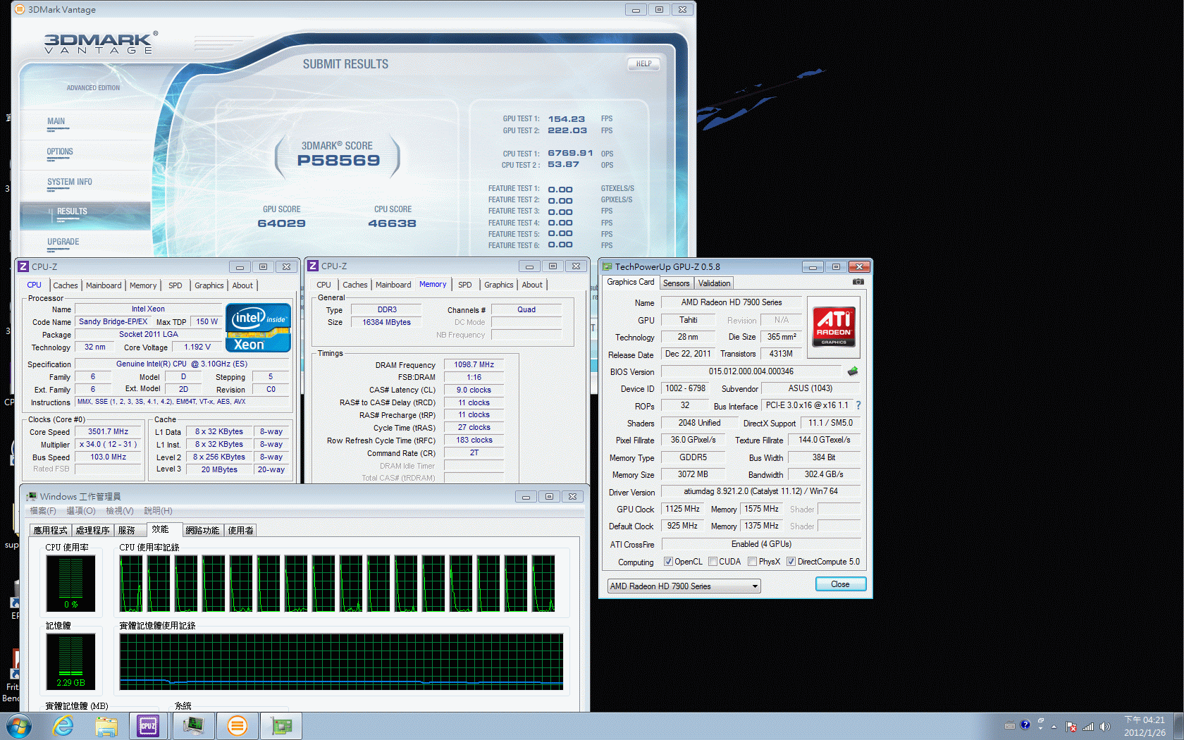Click the DRAM Frequency value 1098.7 MHz
Image resolution: width=1184 pixels, height=740 pixels.
point(474,364)
